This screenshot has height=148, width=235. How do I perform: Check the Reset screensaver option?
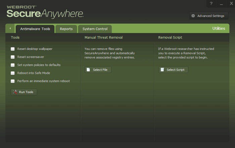pos(13,57)
